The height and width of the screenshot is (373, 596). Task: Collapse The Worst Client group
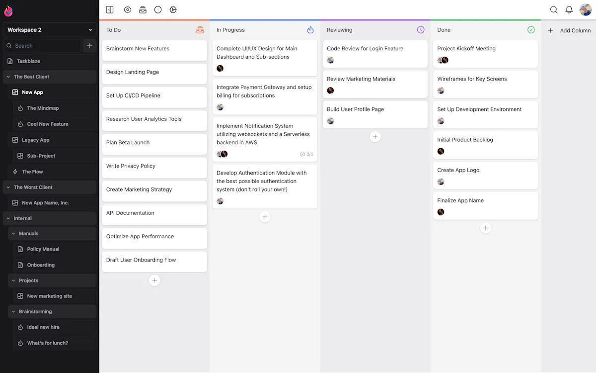(8, 187)
